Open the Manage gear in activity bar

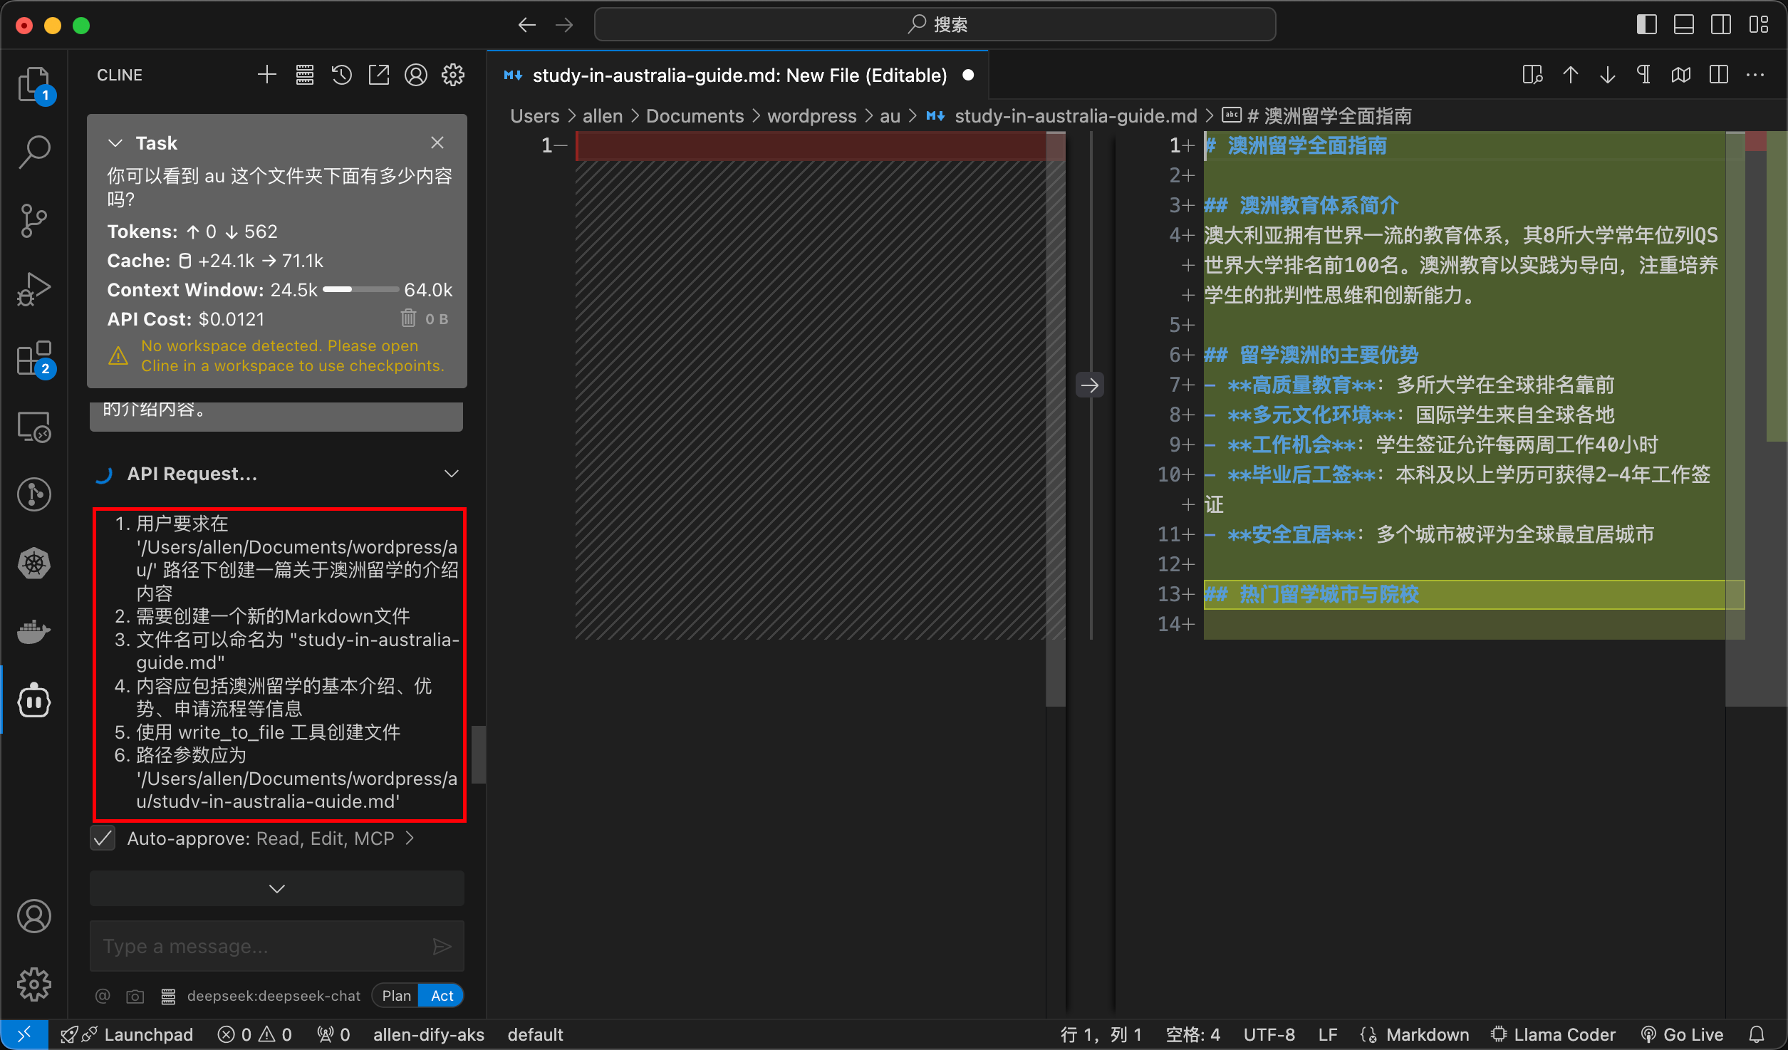pyautogui.click(x=34, y=984)
